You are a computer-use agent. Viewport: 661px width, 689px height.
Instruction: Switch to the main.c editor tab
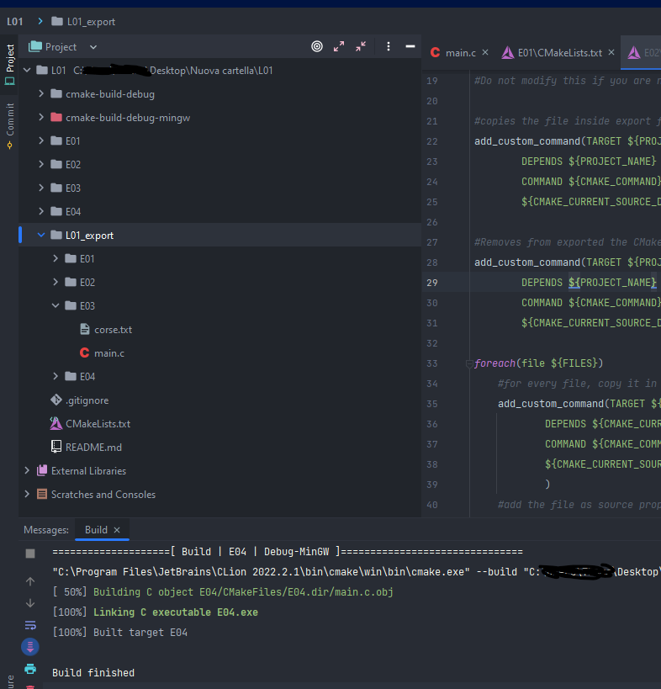click(460, 53)
